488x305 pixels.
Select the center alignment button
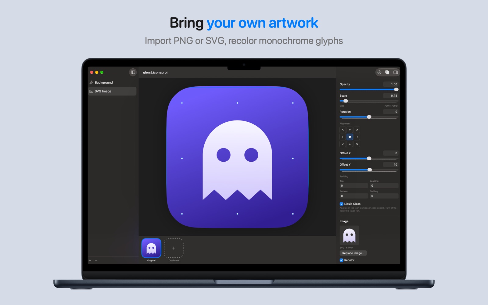(x=350, y=137)
